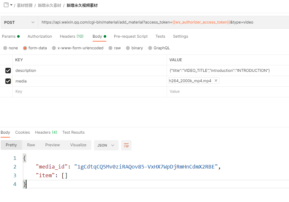
Task: Open the Tests tab
Action: pyautogui.click(x=160, y=36)
